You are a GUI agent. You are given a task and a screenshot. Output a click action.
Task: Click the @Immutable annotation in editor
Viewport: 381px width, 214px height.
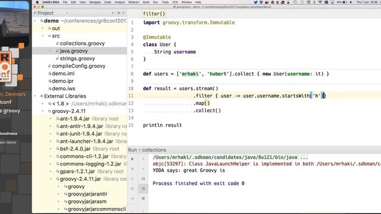157,37
